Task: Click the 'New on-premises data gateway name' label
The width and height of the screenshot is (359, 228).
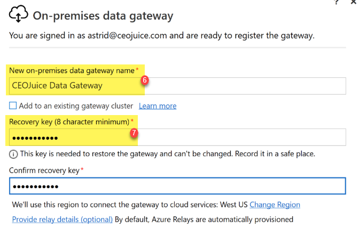Action: click(72, 71)
